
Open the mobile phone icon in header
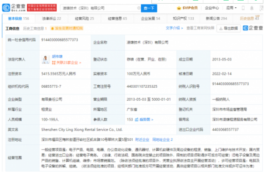tap(243, 8)
